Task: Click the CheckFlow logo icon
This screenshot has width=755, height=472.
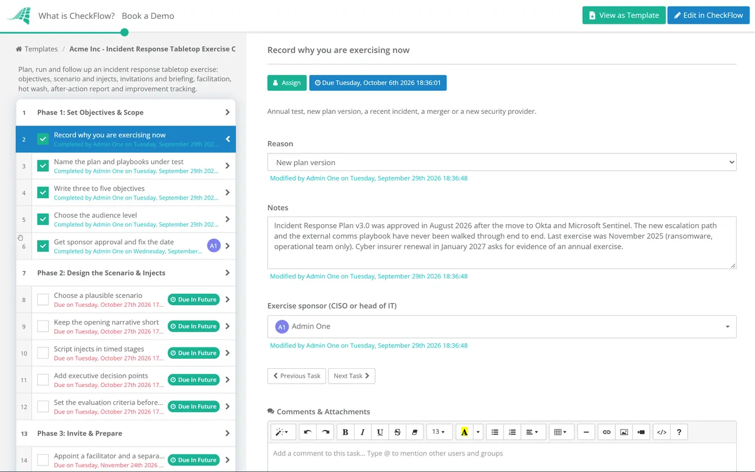Action: 18,16
